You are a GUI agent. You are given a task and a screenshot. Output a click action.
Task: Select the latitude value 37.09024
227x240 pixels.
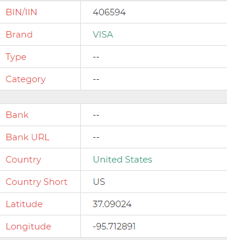click(112, 204)
